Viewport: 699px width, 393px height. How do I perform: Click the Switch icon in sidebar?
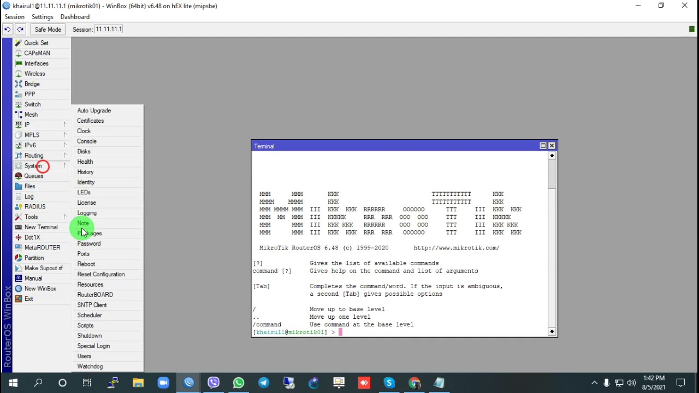coord(19,104)
